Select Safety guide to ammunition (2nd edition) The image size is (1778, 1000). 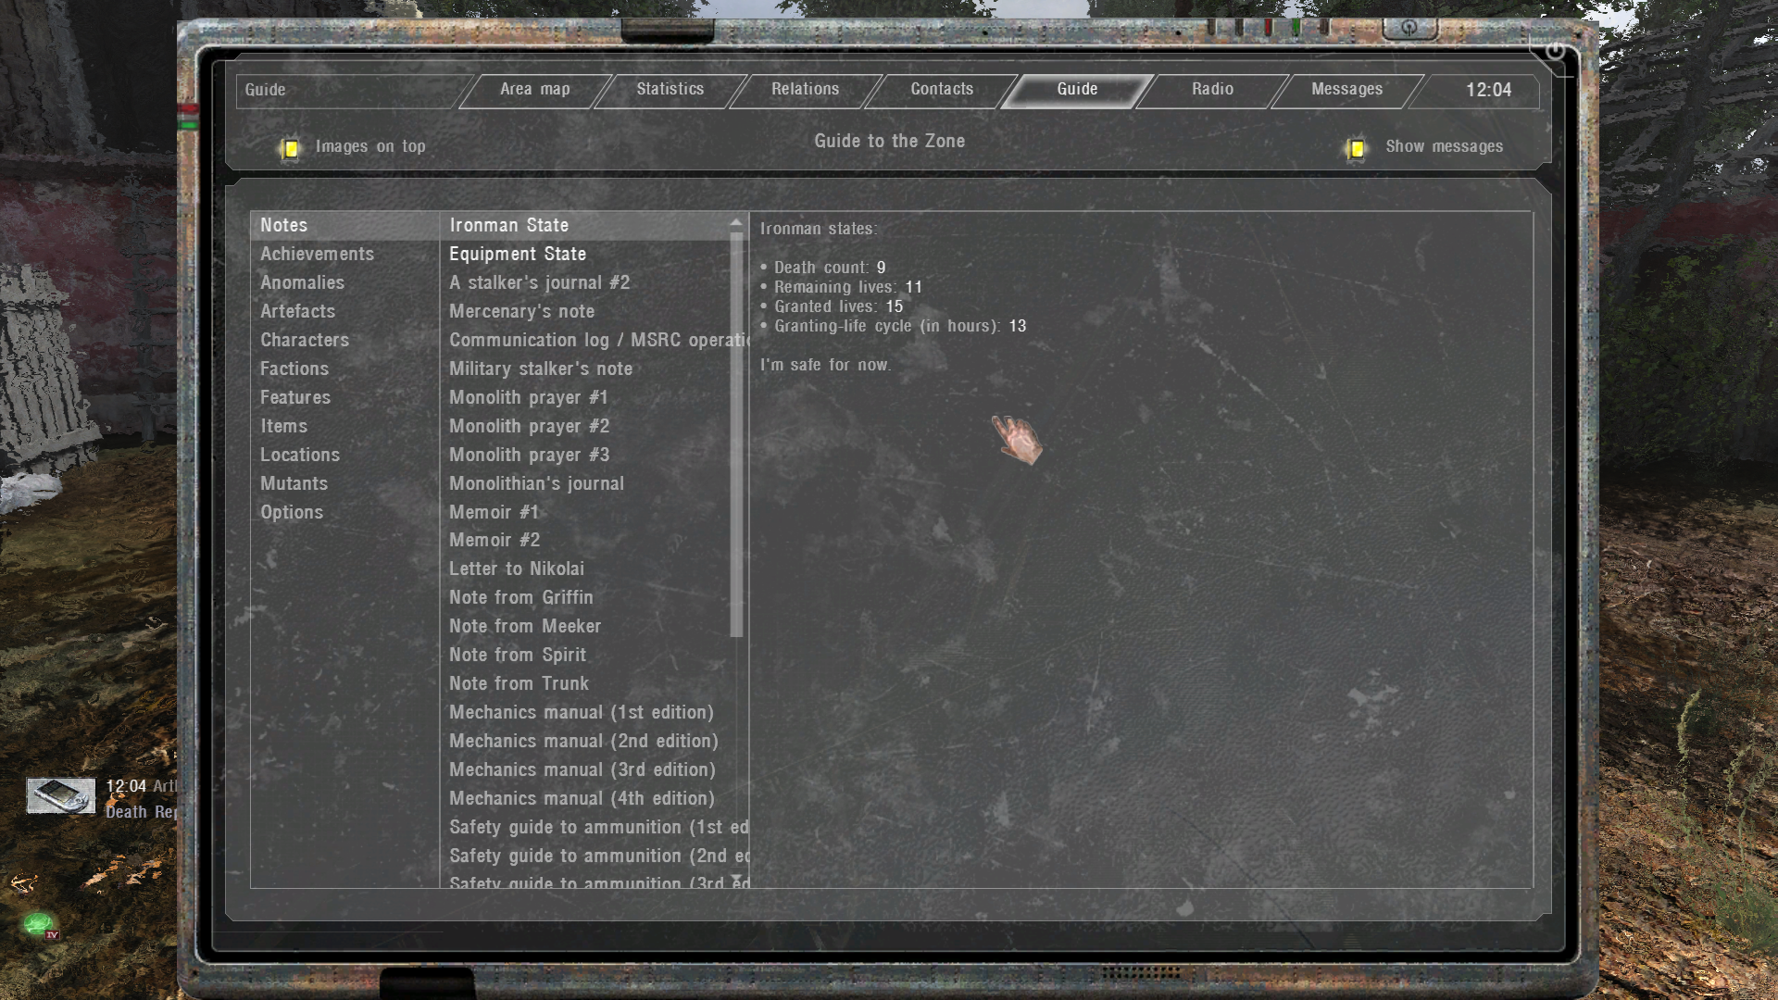click(585, 856)
